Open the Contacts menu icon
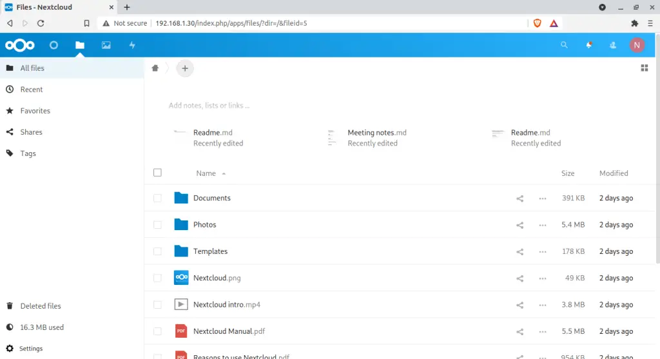The width and height of the screenshot is (660, 359). 613,45
